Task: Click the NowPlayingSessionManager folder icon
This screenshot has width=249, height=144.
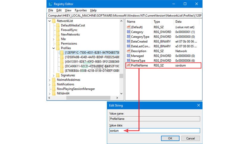Action: [x=54, y=89]
